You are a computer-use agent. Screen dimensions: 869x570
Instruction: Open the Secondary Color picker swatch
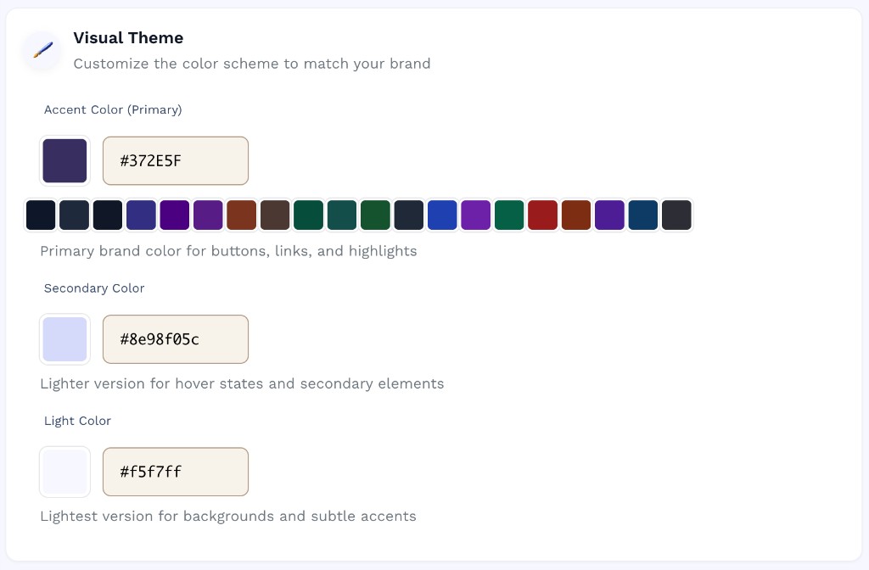click(x=64, y=339)
